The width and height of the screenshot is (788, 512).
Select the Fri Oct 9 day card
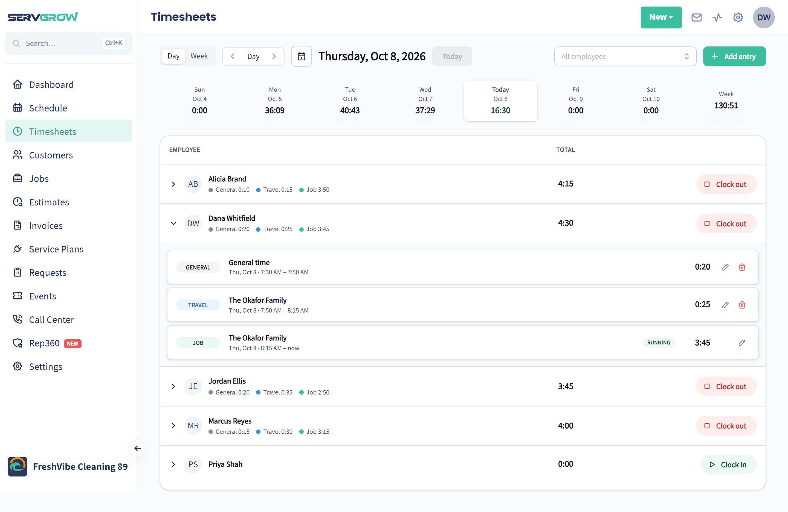[x=576, y=101]
